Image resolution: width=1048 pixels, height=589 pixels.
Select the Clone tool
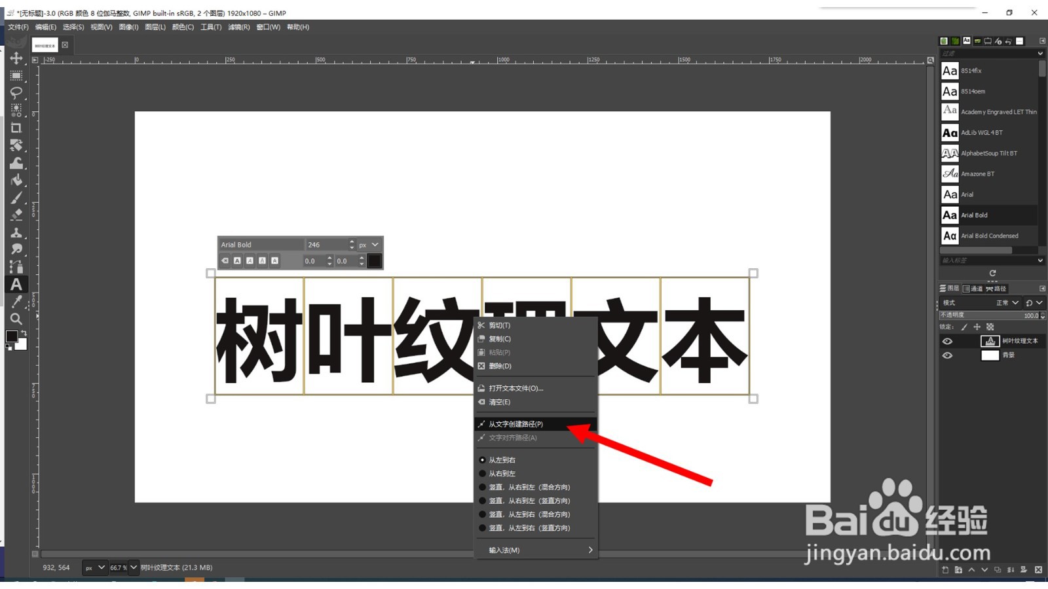tap(16, 232)
